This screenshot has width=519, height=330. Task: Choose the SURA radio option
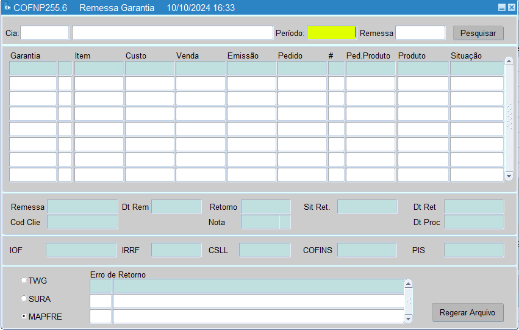point(24,299)
